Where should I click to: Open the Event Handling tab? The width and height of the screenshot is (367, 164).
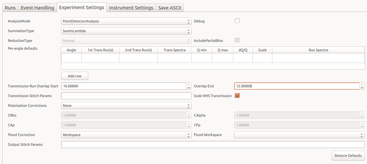click(37, 8)
